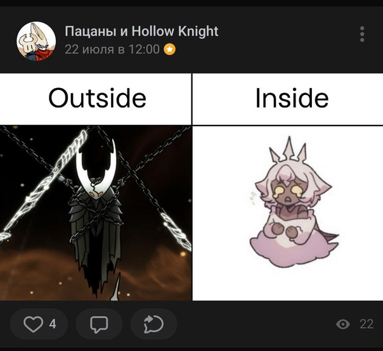Open the pink chibi character image
The image size is (383, 351).
click(x=288, y=213)
